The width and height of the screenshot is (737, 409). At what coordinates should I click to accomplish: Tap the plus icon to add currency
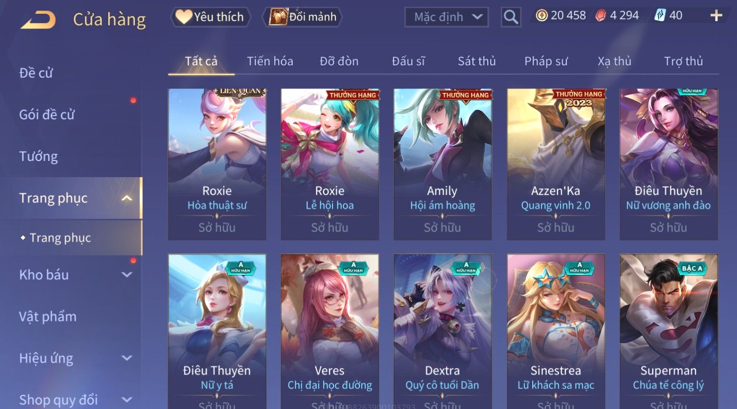716,16
